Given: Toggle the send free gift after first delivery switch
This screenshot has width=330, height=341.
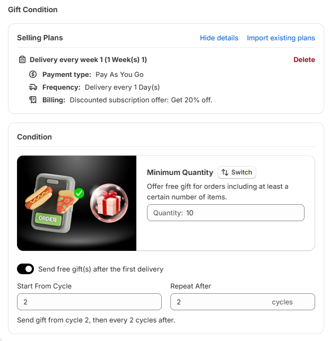Looking at the screenshot, I should 25,269.
